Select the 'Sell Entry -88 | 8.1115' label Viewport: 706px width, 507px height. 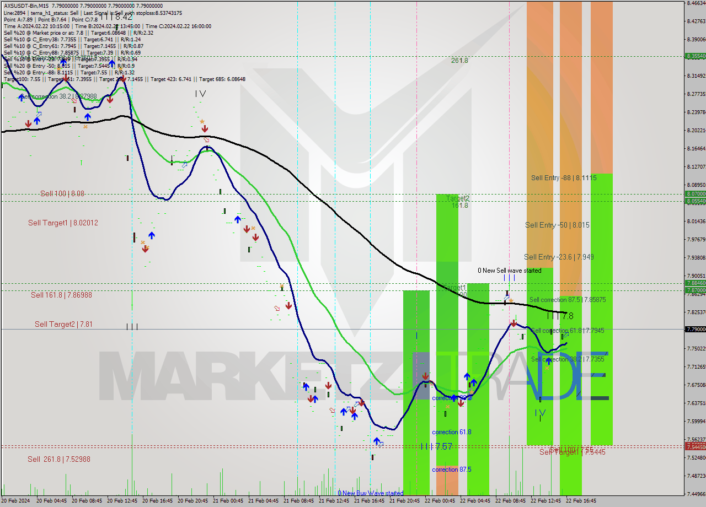[x=563, y=178]
